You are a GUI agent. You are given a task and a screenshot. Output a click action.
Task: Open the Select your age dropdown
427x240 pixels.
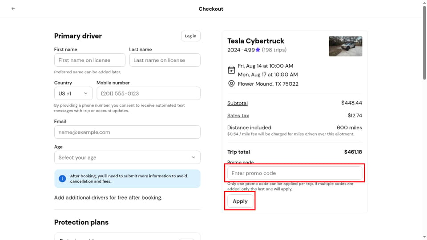tap(127, 157)
